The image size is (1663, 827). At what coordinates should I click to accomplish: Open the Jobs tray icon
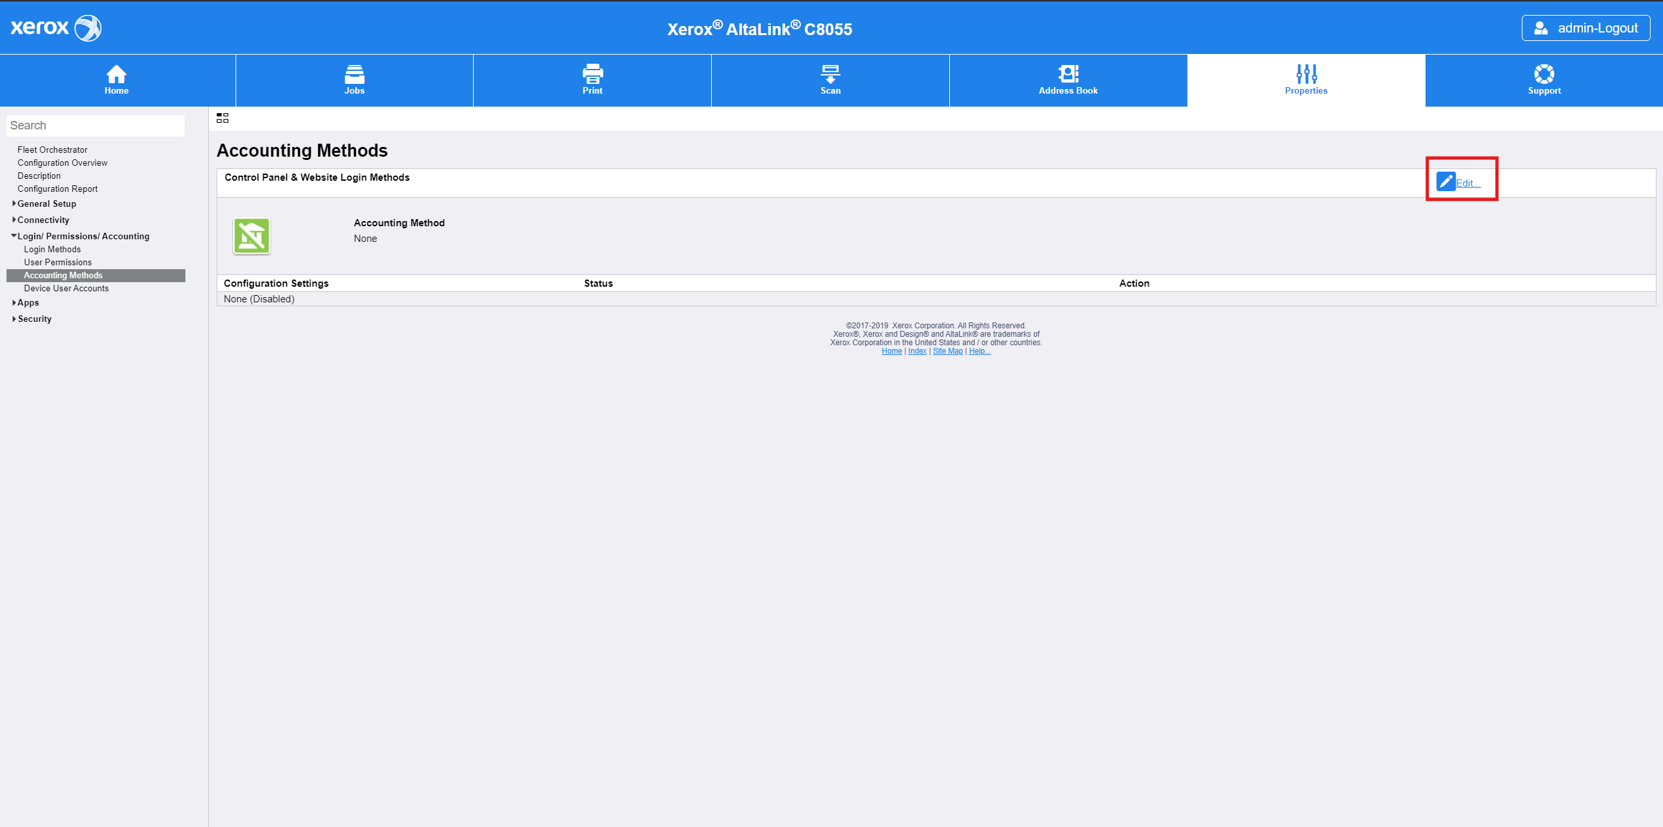354,73
